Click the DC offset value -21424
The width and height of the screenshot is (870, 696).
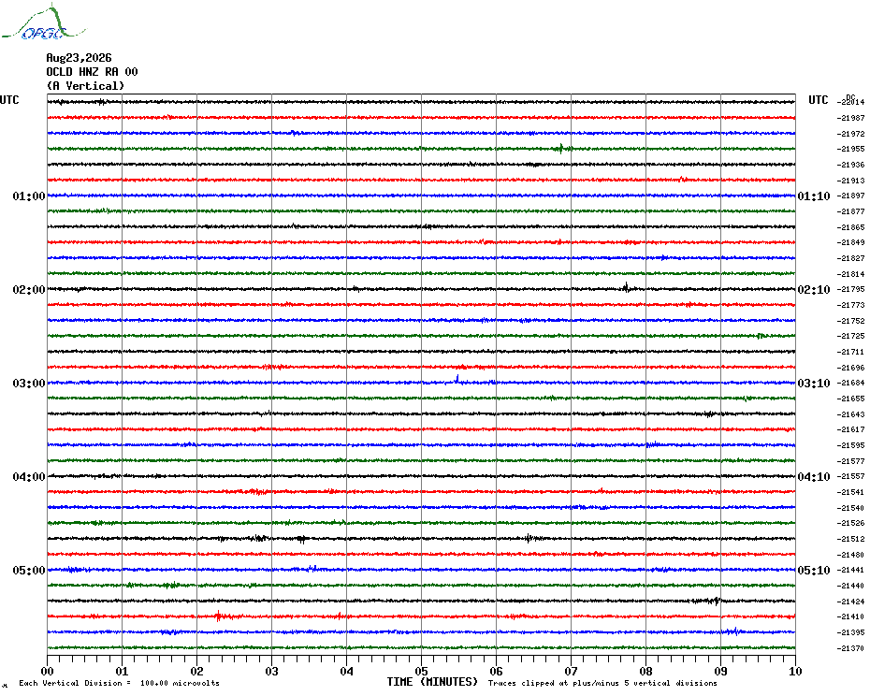coord(850,602)
